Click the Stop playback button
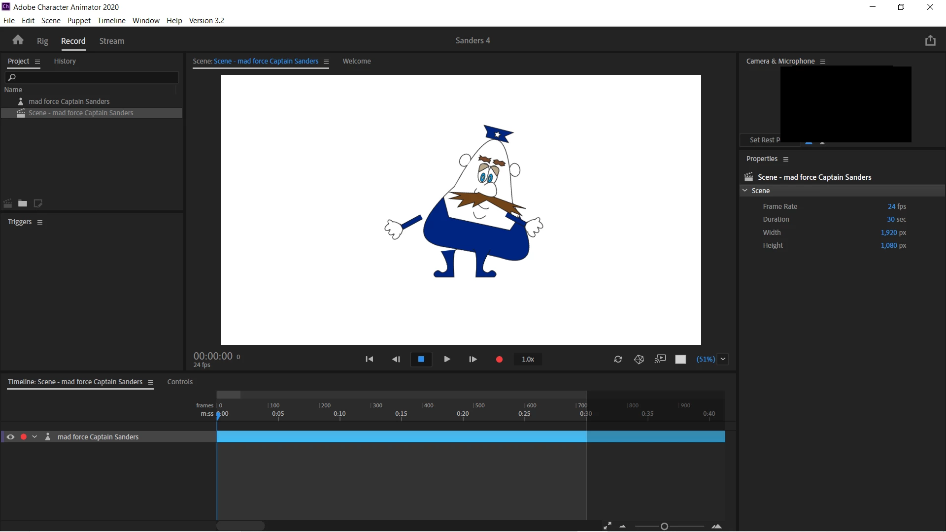 [421, 359]
